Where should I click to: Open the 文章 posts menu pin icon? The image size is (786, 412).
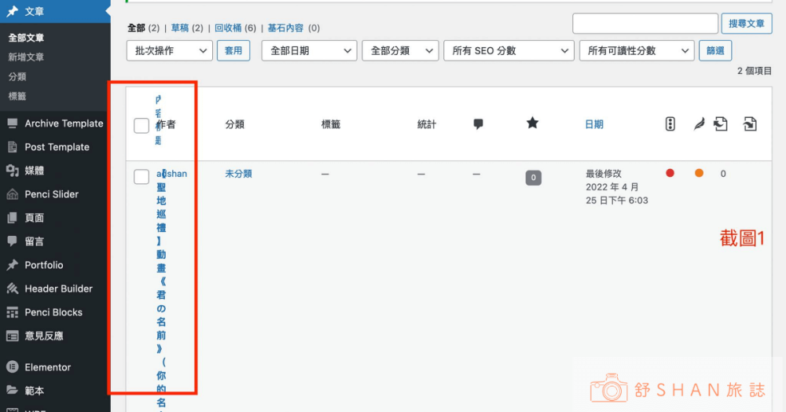[x=13, y=11]
